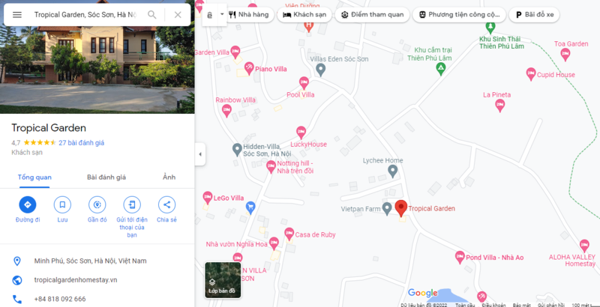The width and height of the screenshot is (600, 307).
Task: Click the Đường đi directions icon
Action: [x=28, y=204]
